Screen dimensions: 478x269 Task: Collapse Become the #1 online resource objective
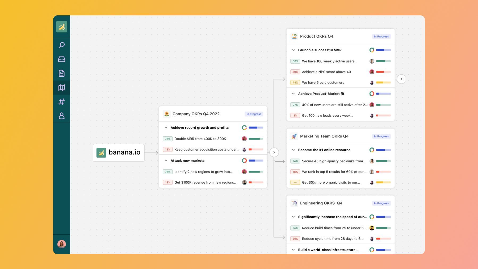click(x=293, y=150)
